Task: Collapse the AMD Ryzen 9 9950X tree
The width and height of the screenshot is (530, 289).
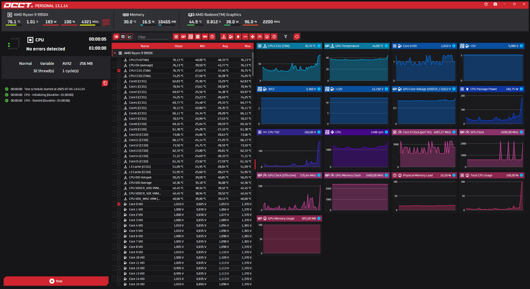Action: [x=115, y=53]
